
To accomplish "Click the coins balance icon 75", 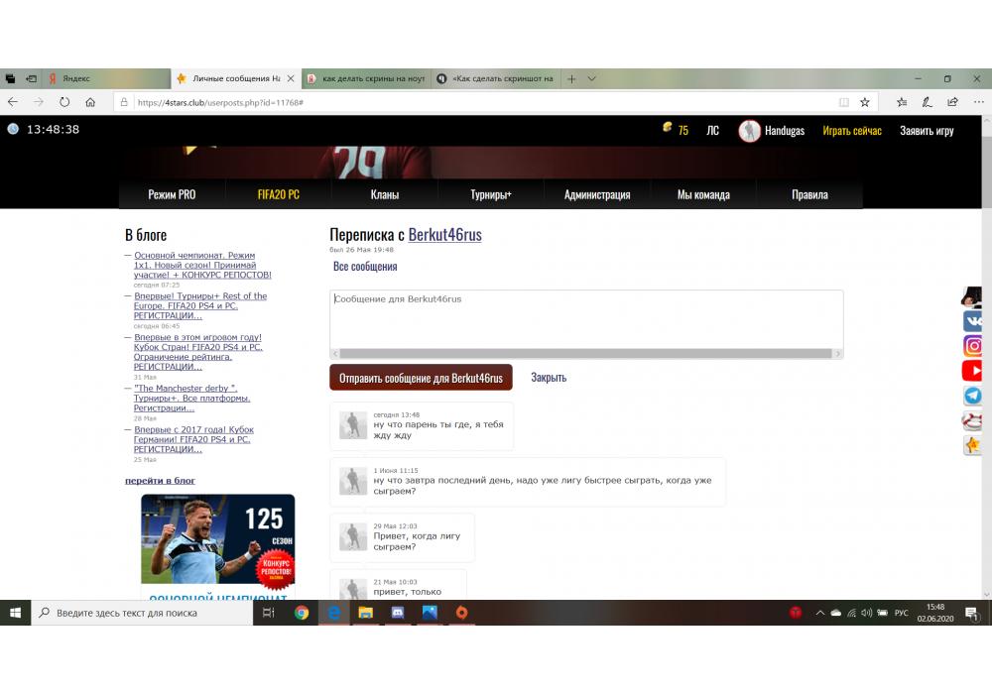I will (x=675, y=130).
